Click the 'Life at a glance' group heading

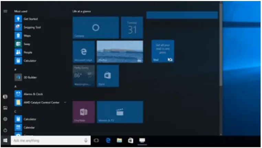click(x=81, y=11)
